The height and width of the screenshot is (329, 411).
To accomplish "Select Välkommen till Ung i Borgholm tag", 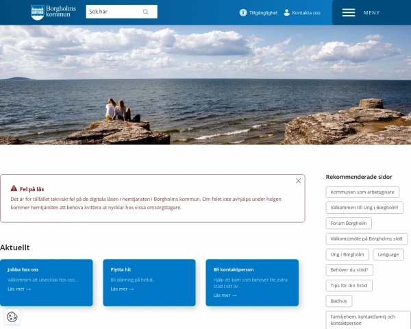I will 364,208.
